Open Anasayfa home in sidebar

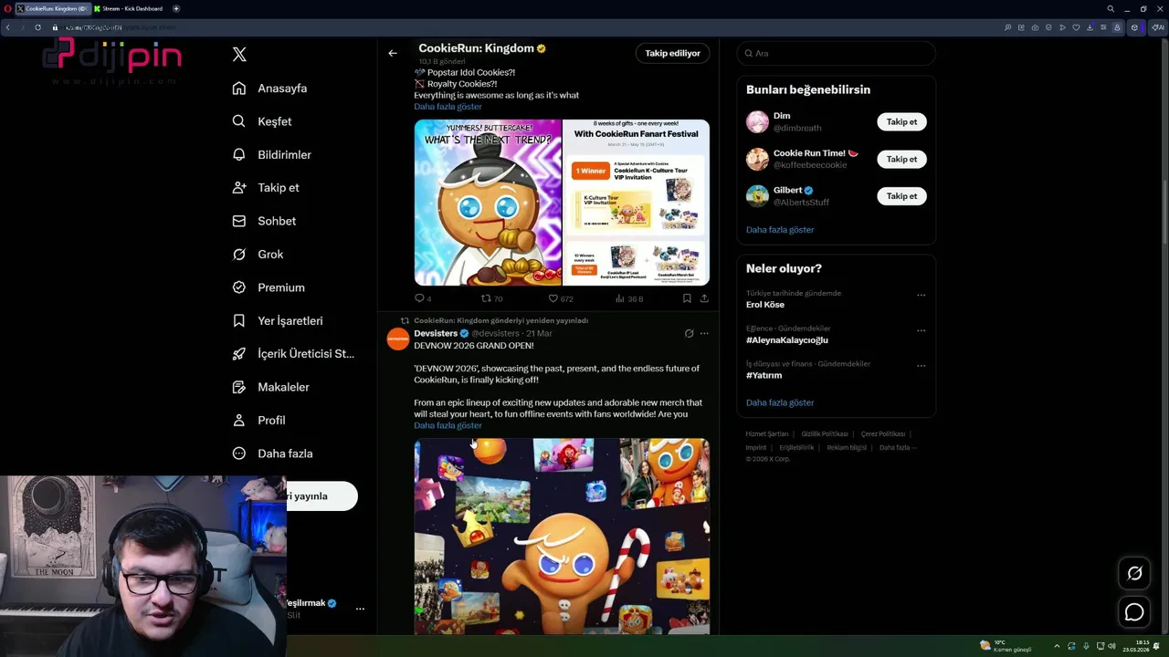[x=270, y=89]
